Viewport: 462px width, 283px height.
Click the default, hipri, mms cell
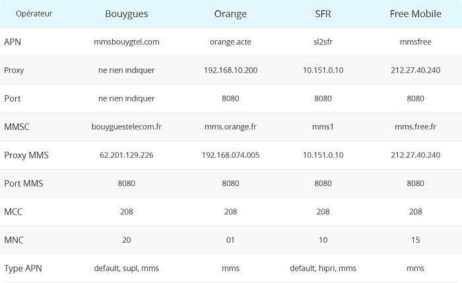click(323, 268)
